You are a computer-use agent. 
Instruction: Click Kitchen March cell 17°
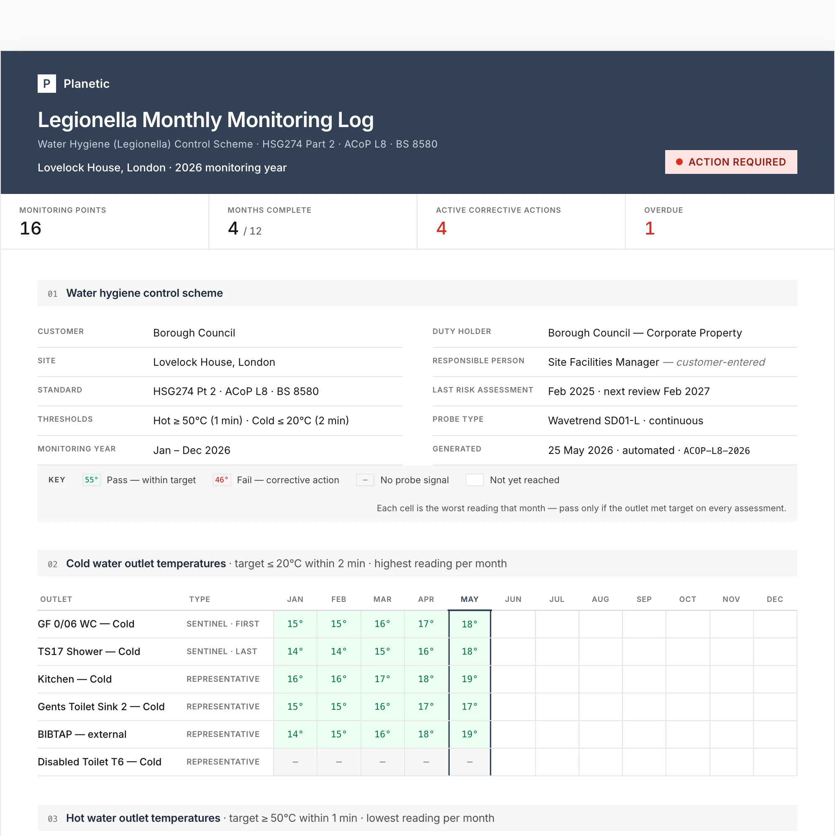click(x=382, y=679)
